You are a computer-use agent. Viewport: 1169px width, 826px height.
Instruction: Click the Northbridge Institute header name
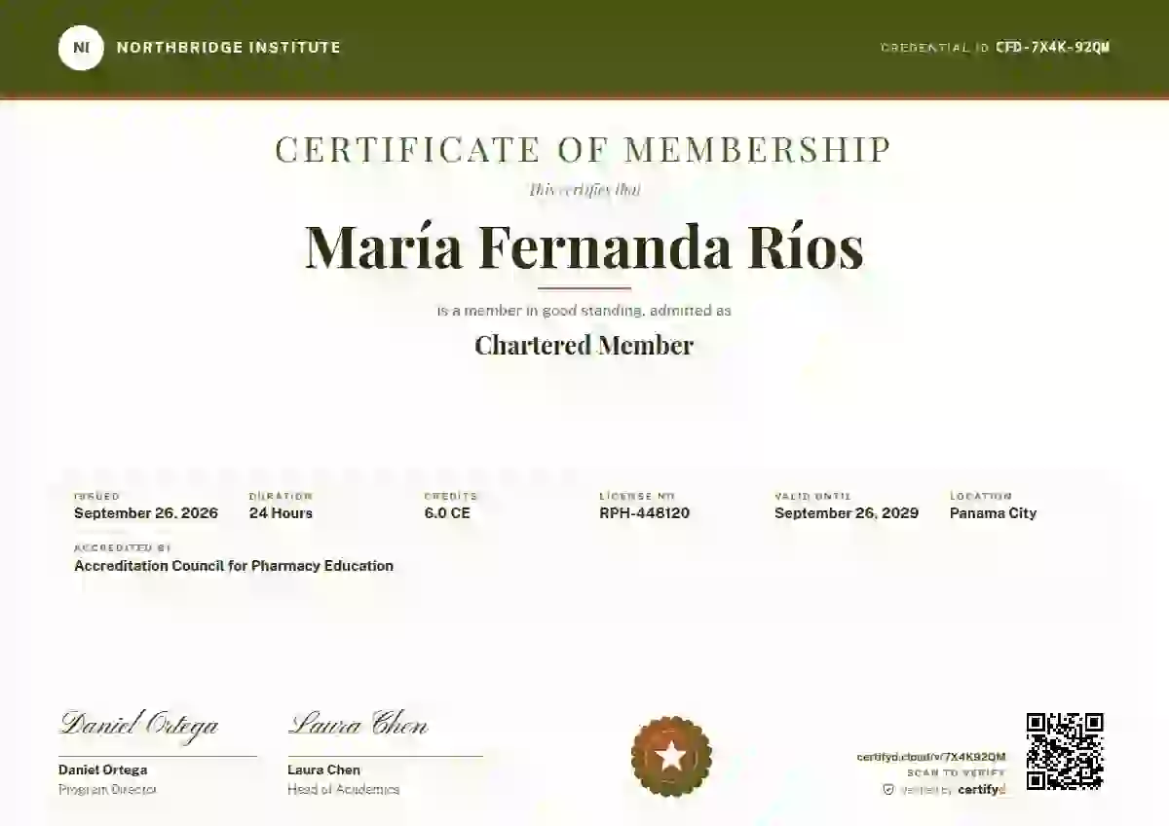pyautogui.click(x=229, y=47)
